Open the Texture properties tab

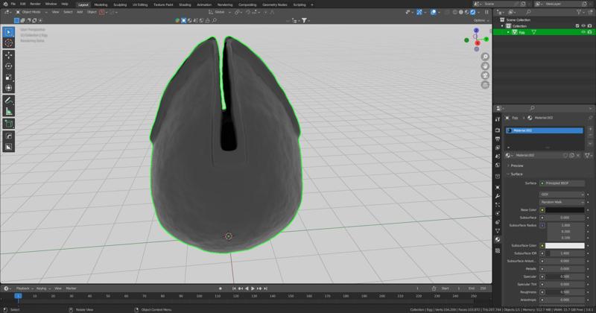498,250
